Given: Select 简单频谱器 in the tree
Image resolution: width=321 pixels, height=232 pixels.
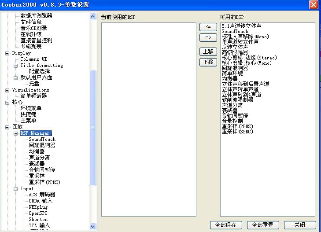Looking at the screenshot, I should (x=33, y=96).
